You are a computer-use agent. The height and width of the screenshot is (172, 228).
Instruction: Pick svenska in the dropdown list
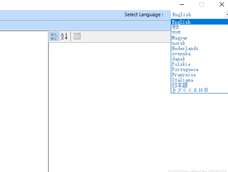point(199,54)
